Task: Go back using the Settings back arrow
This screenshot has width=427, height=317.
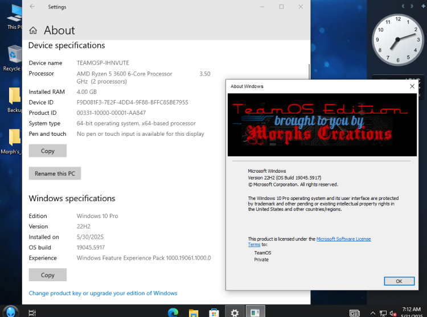Action: 32,6
